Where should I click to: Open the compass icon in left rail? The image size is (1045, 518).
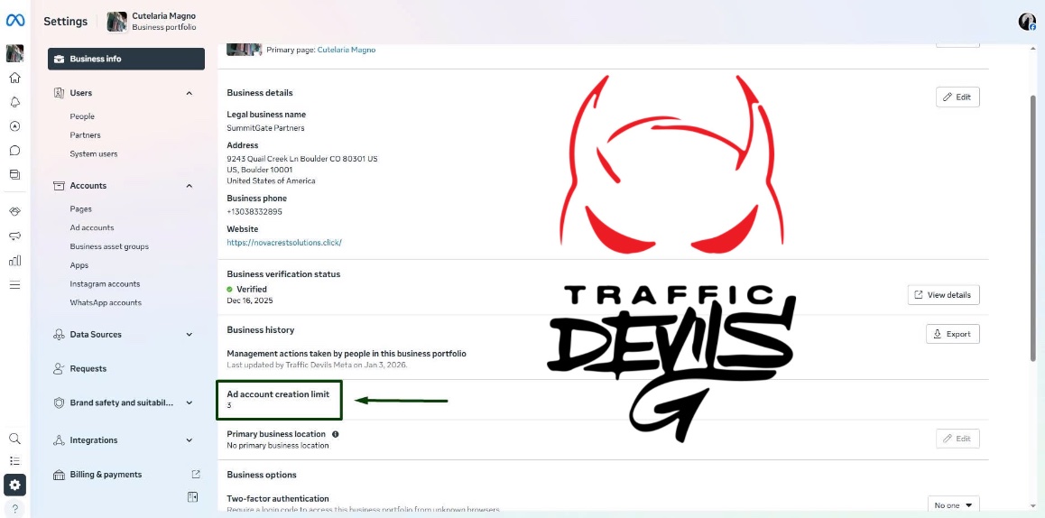(14, 126)
